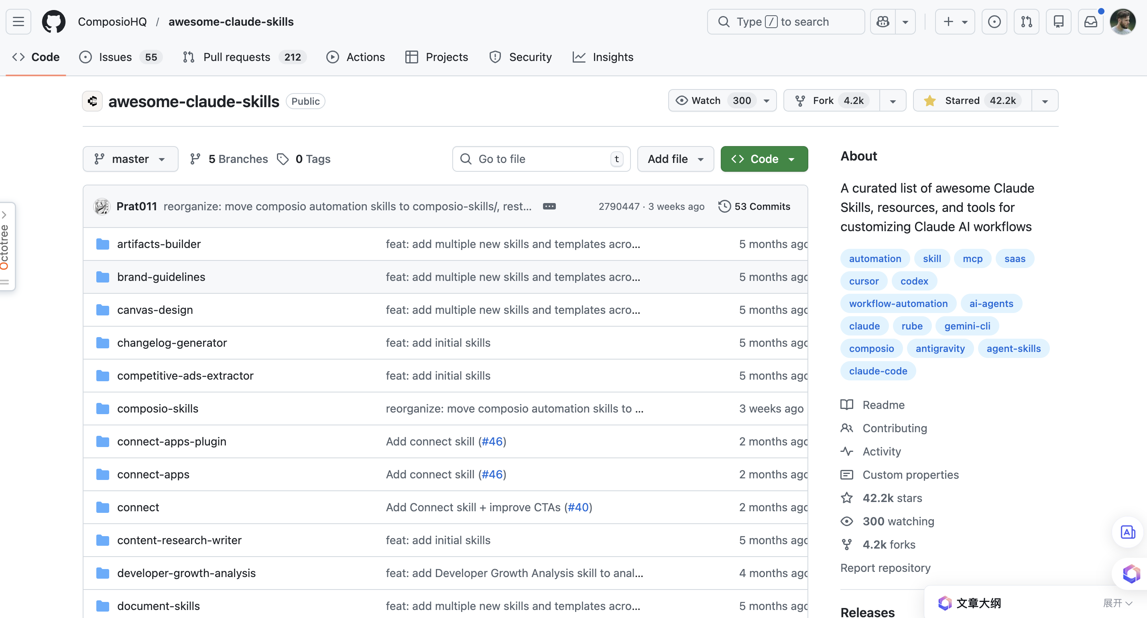Click the 0 Tags link
1147x618 pixels.
(304, 159)
